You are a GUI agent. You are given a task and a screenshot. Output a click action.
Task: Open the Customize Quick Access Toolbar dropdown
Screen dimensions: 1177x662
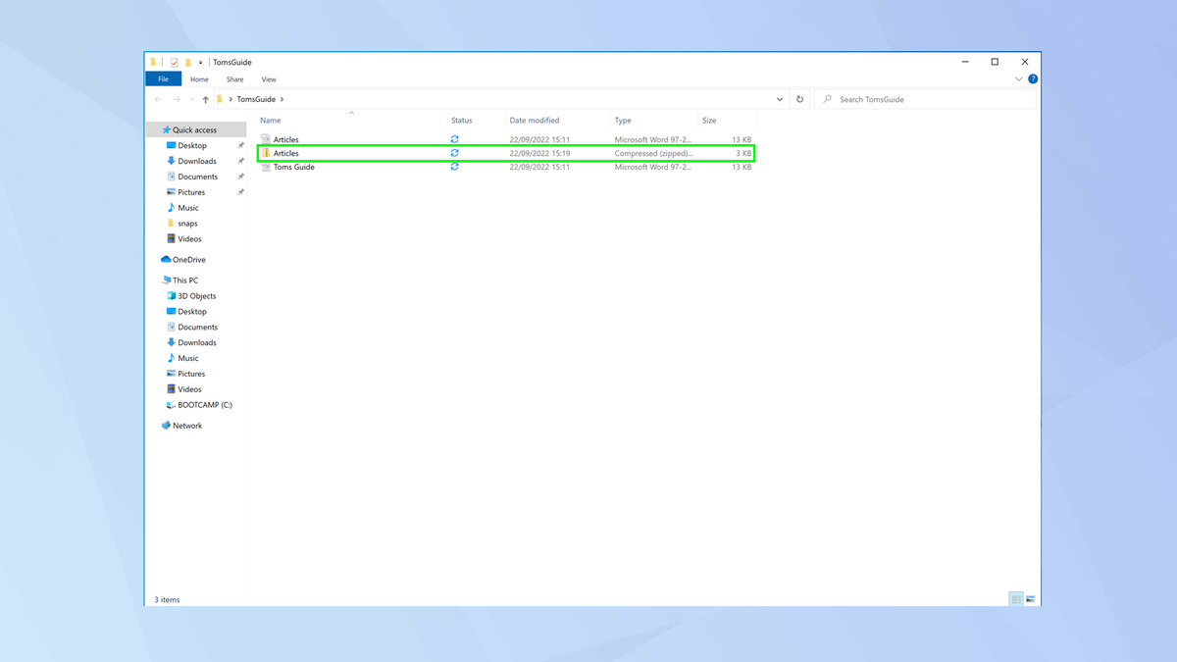(200, 62)
